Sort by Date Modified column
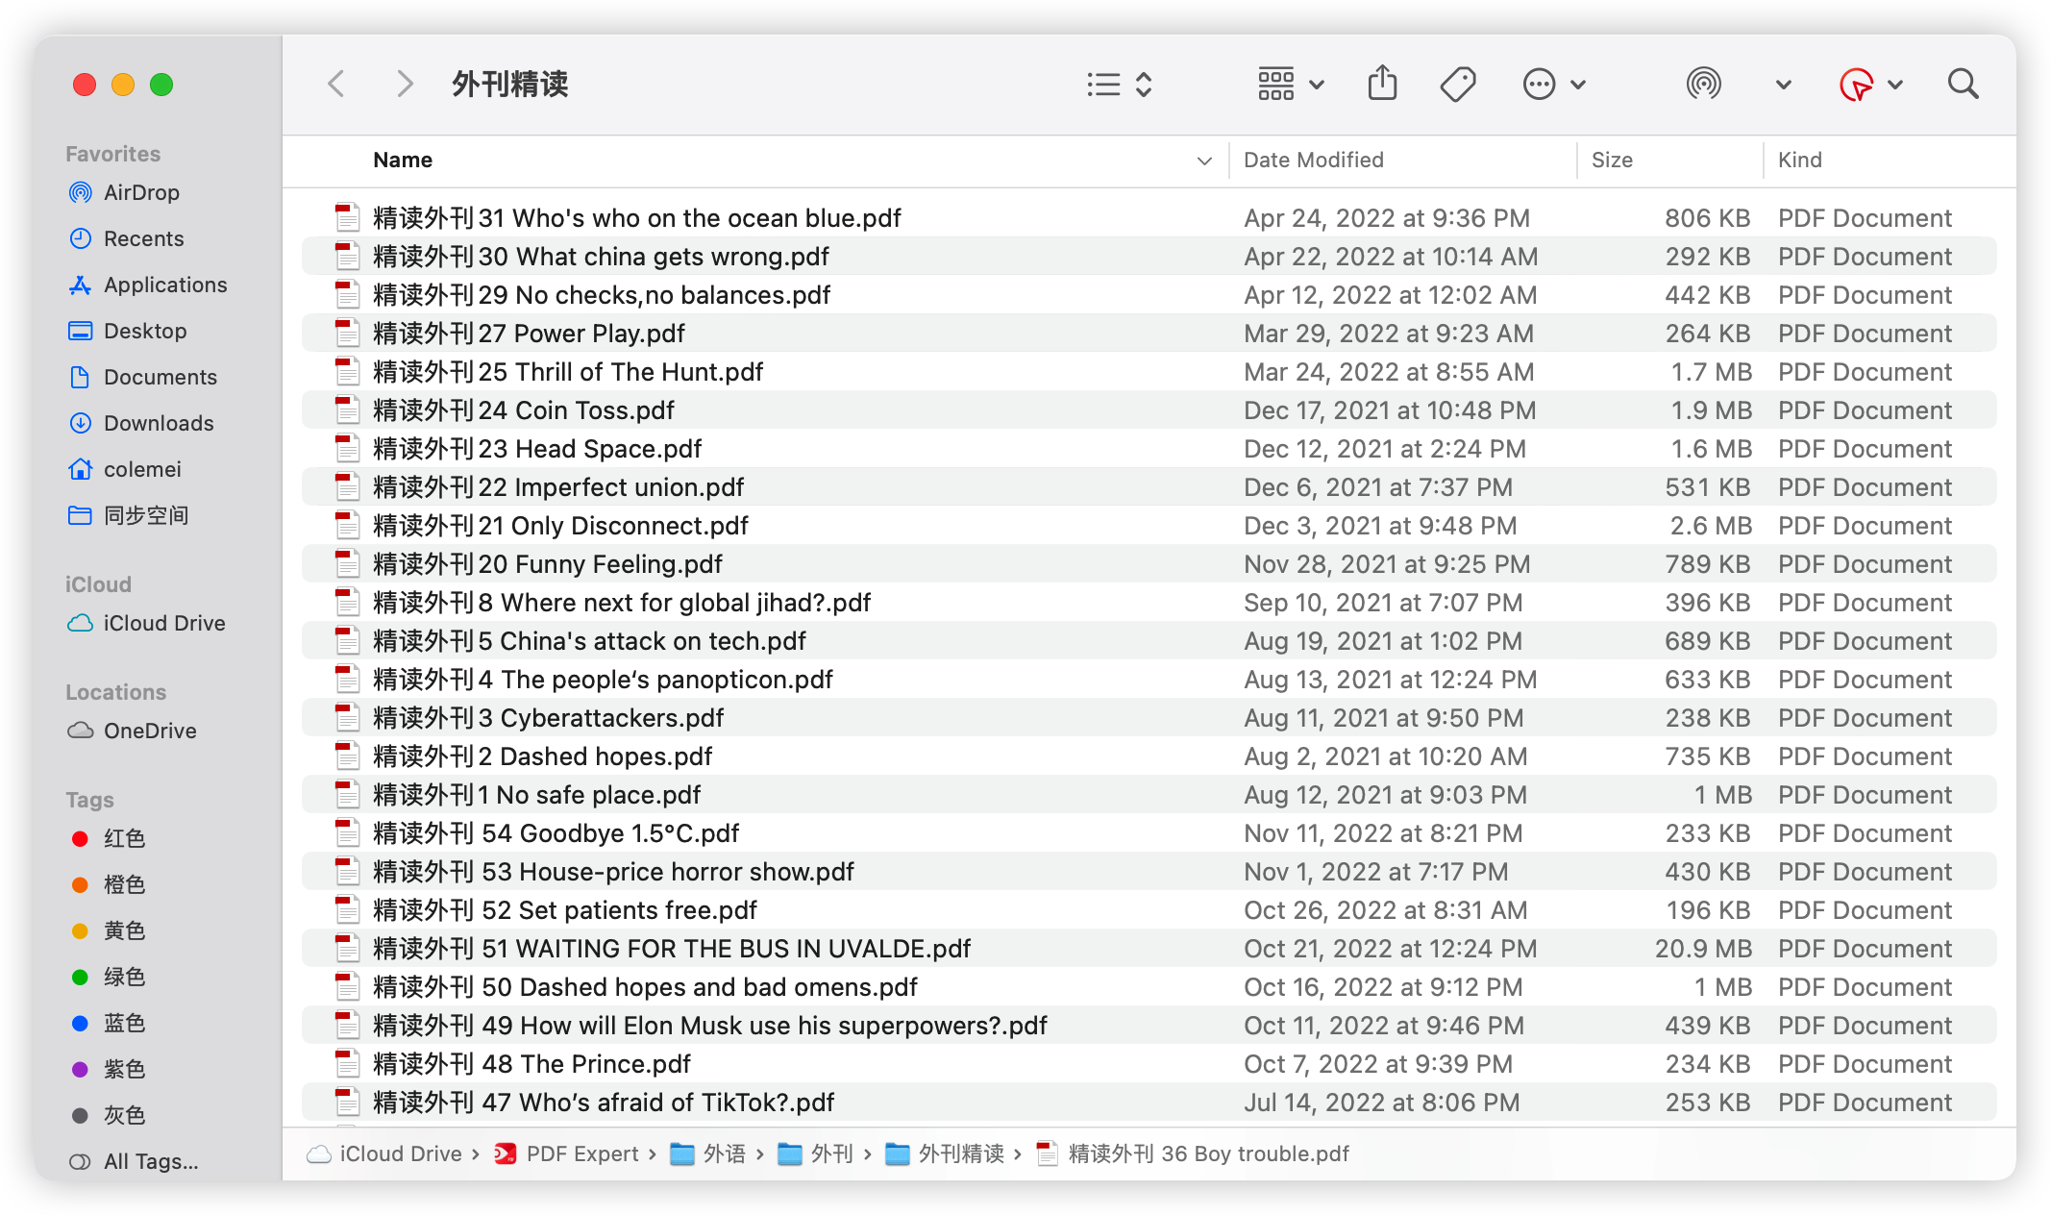2051x1215 pixels. (x=1313, y=161)
